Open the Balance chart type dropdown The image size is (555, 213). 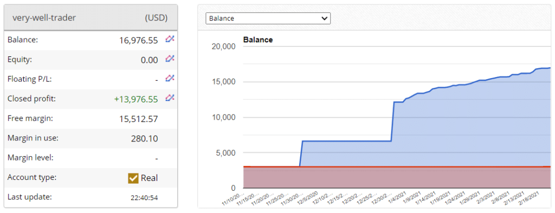[x=268, y=19]
